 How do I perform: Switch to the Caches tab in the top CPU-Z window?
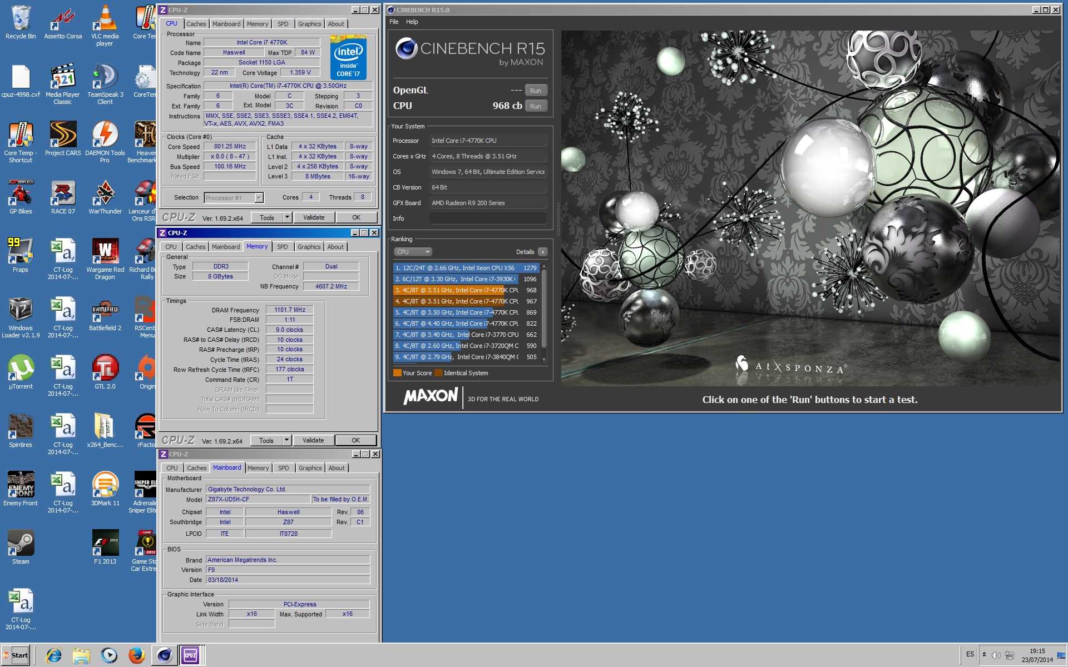[x=196, y=24]
